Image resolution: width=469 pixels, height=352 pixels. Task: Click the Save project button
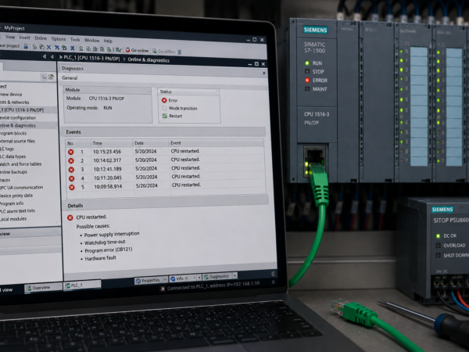pyautogui.click(x=10, y=46)
